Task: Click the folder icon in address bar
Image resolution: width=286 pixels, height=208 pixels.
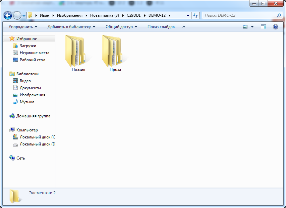Action: [30, 15]
